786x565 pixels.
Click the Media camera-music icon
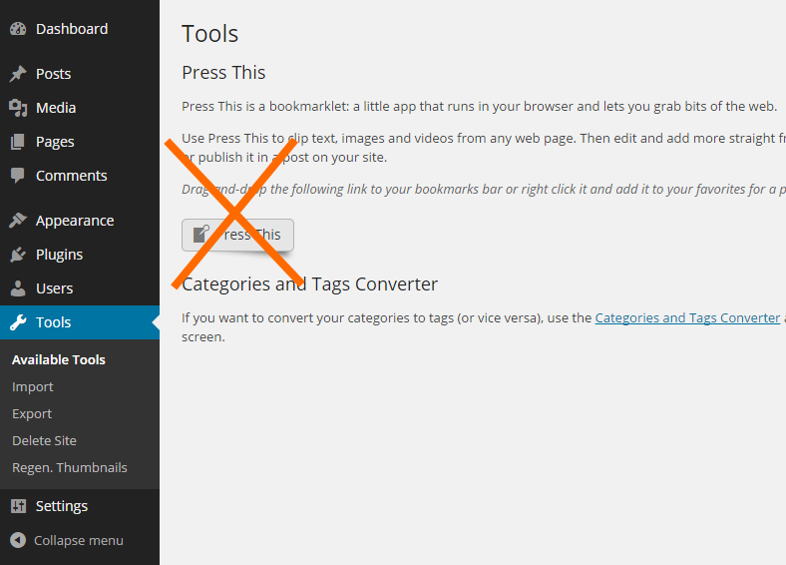[x=18, y=108]
